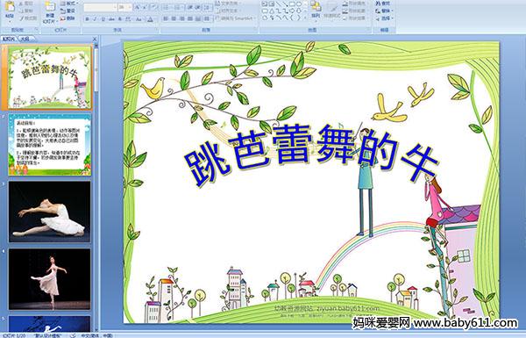This screenshot has width=526, height=338.
Task: Click the font color A icon
Action: click(x=150, y=19)
